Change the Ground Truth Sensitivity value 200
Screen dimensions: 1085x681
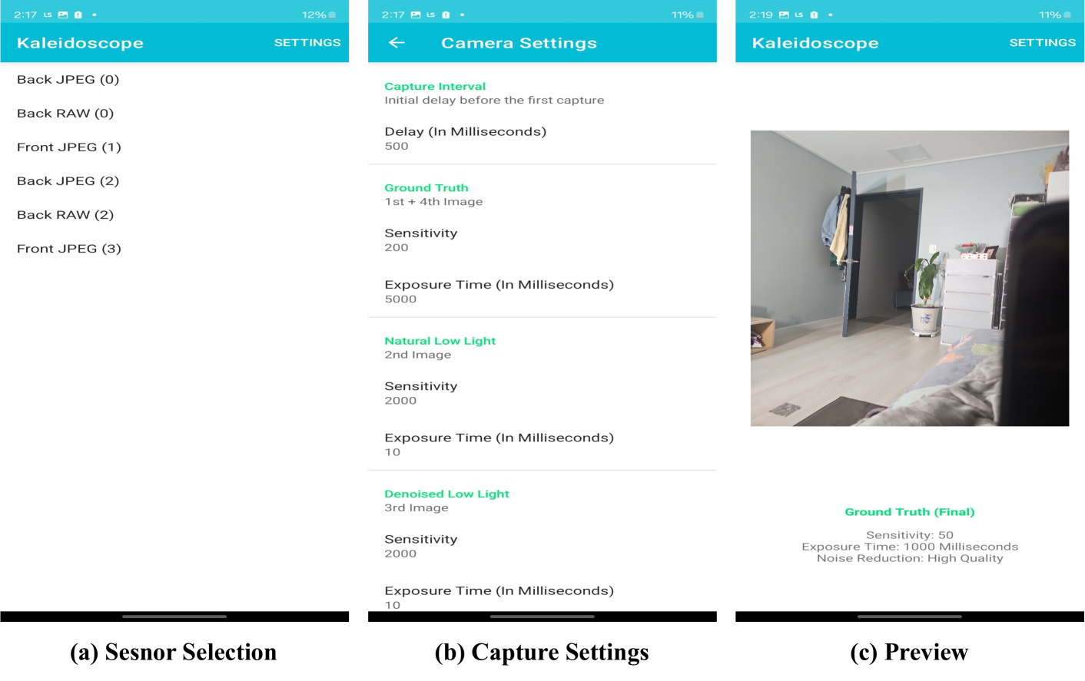coord(421,240)
